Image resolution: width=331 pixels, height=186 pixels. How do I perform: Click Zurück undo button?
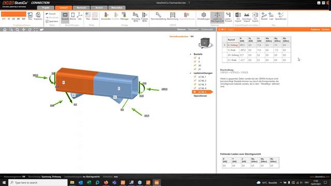point(51,14)
